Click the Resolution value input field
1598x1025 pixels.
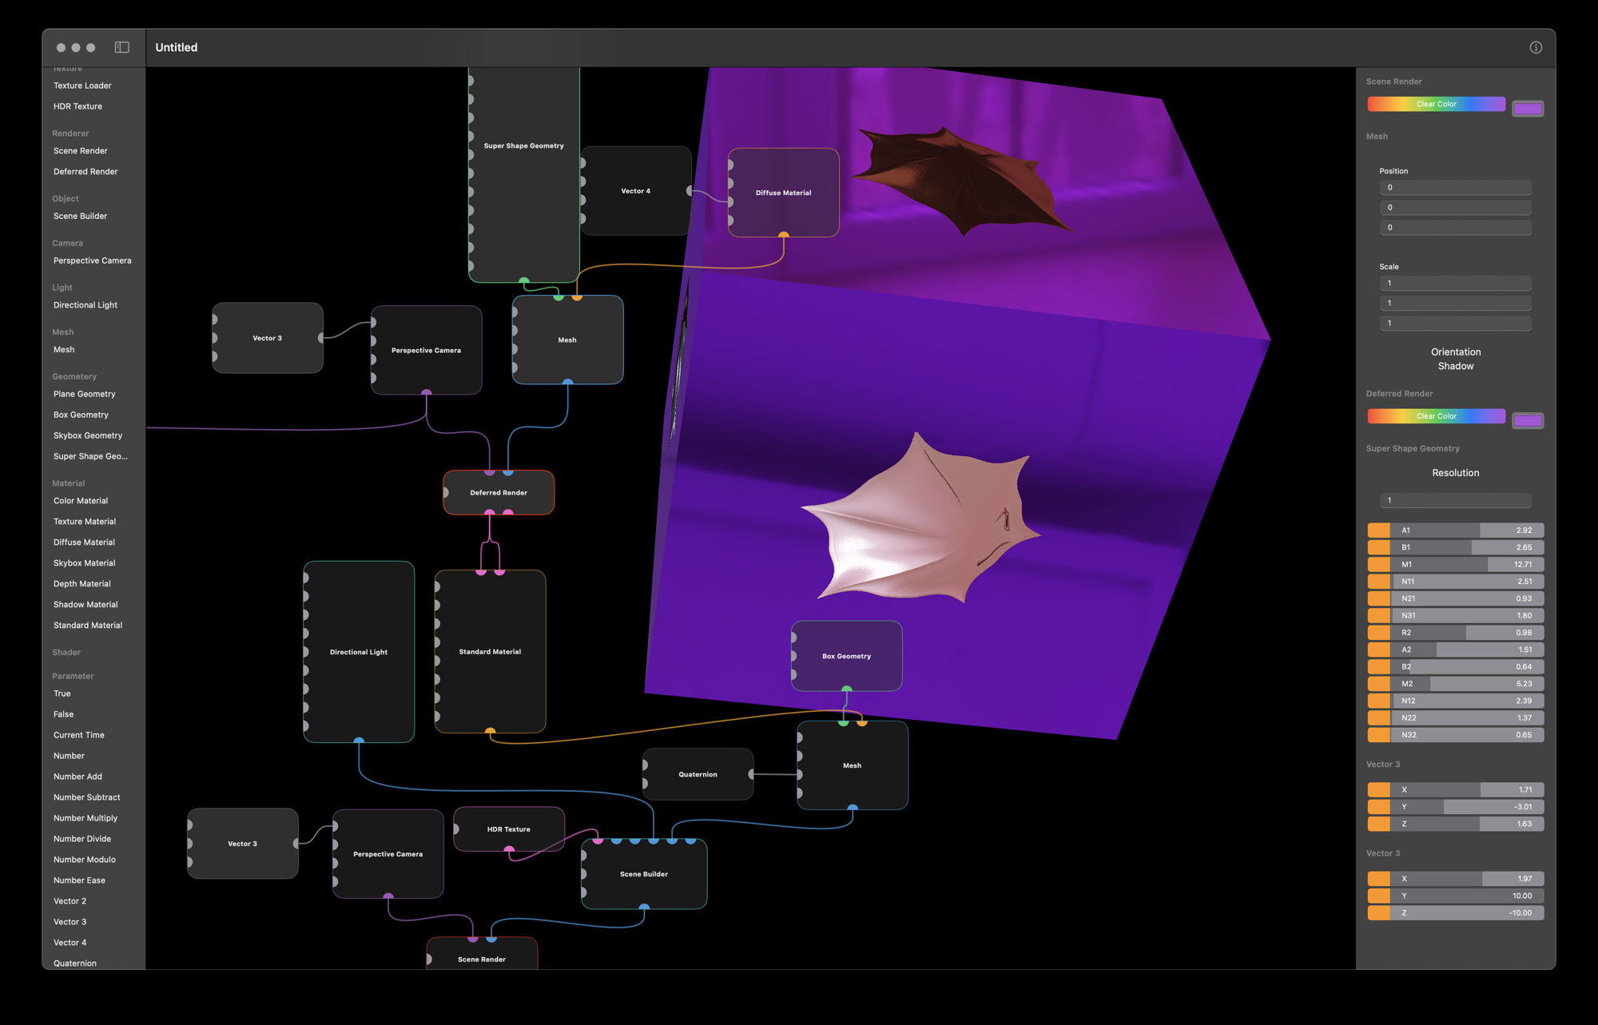(x=1455, y=500)
